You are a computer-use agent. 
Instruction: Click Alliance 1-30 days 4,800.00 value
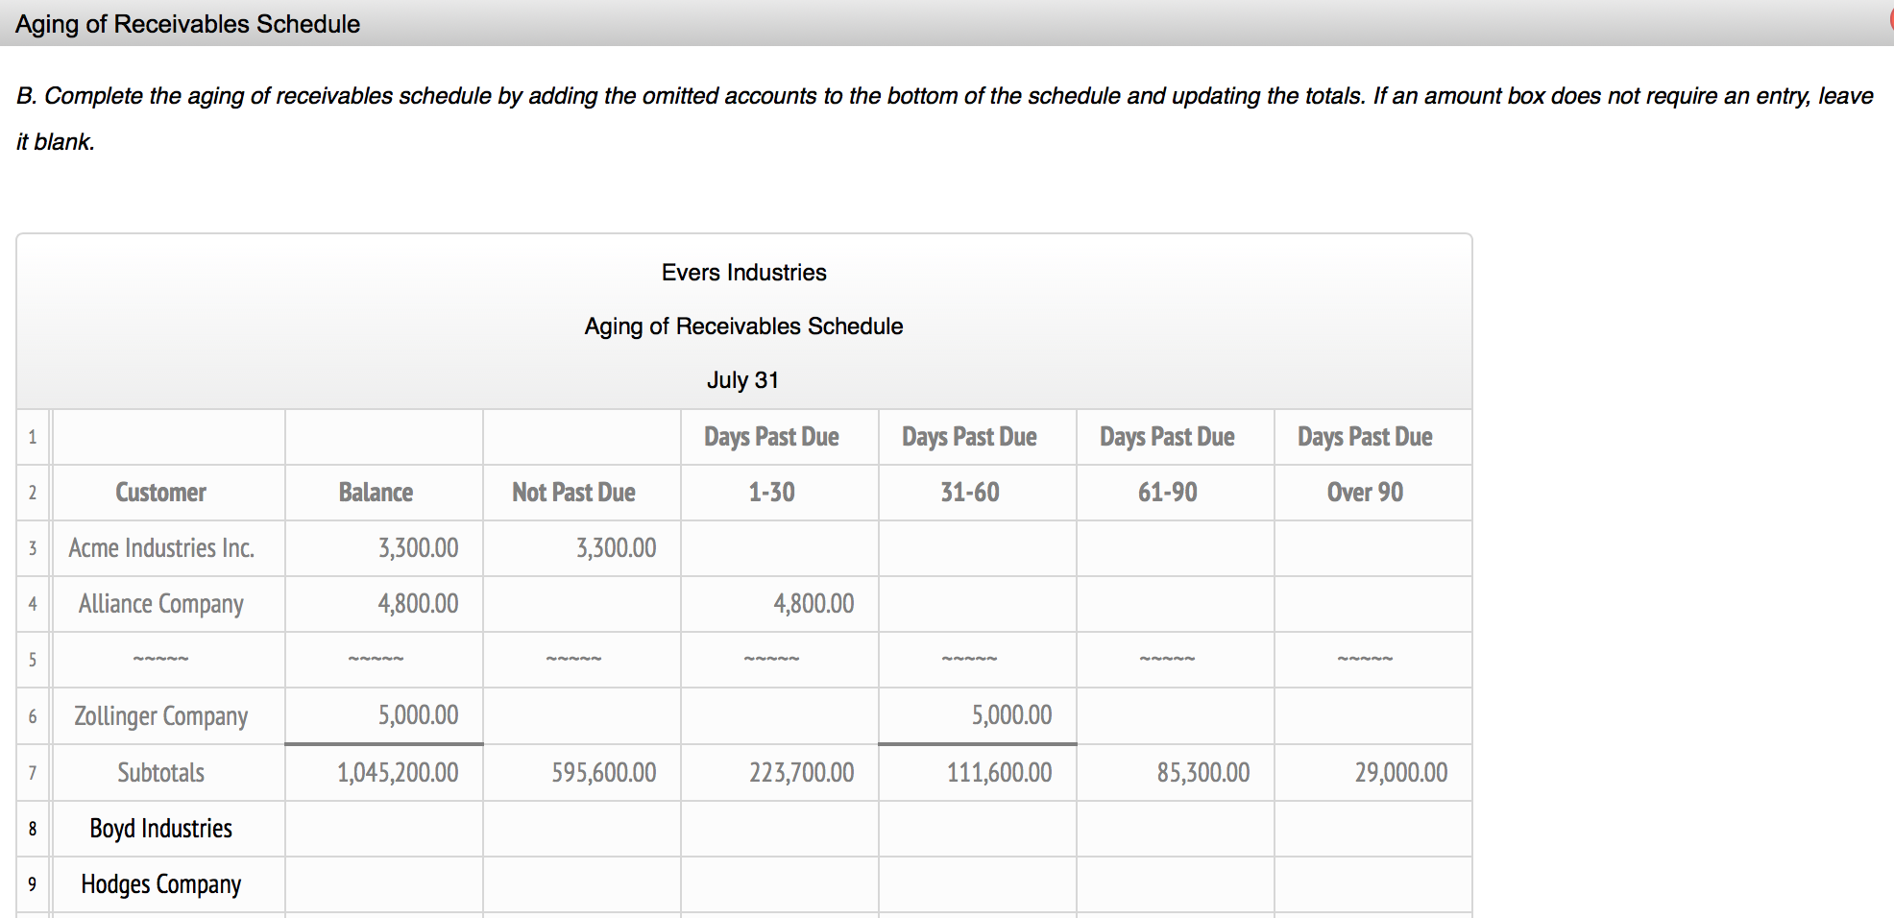pyautogui.click(x=814, y=604)
